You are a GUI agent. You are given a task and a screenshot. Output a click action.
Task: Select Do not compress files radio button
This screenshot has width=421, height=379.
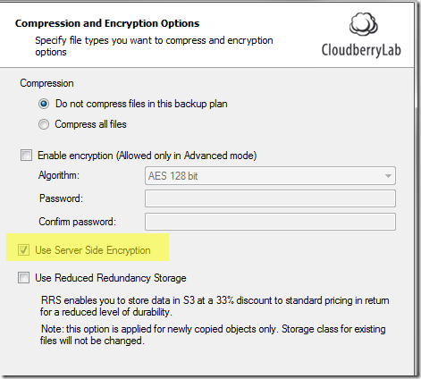pos(44,104)
